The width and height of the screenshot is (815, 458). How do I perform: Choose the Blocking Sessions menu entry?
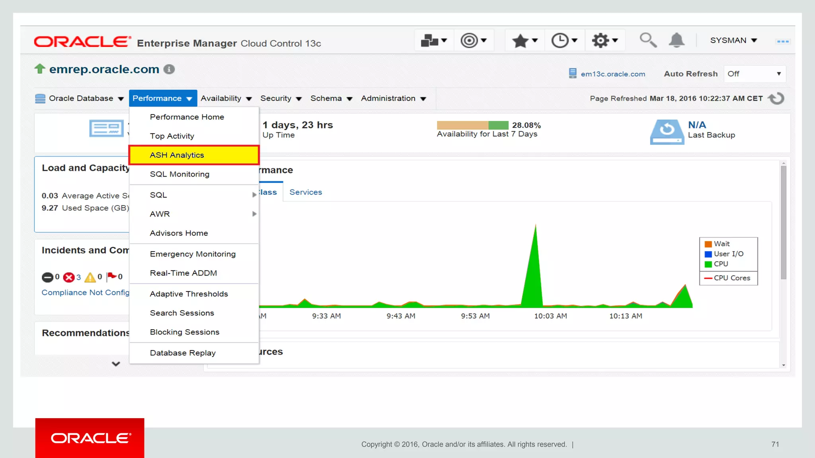pyautogui.click(x=184, y=332)
